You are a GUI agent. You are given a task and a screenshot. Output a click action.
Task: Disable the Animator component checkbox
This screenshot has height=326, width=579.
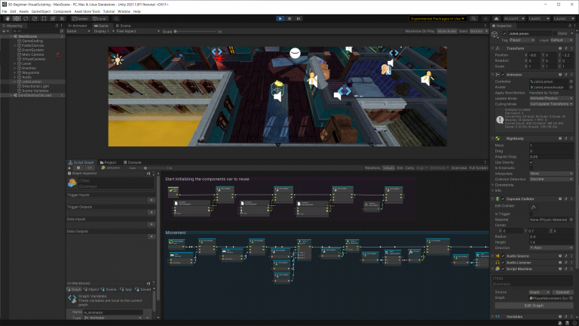tap(504, 75)
